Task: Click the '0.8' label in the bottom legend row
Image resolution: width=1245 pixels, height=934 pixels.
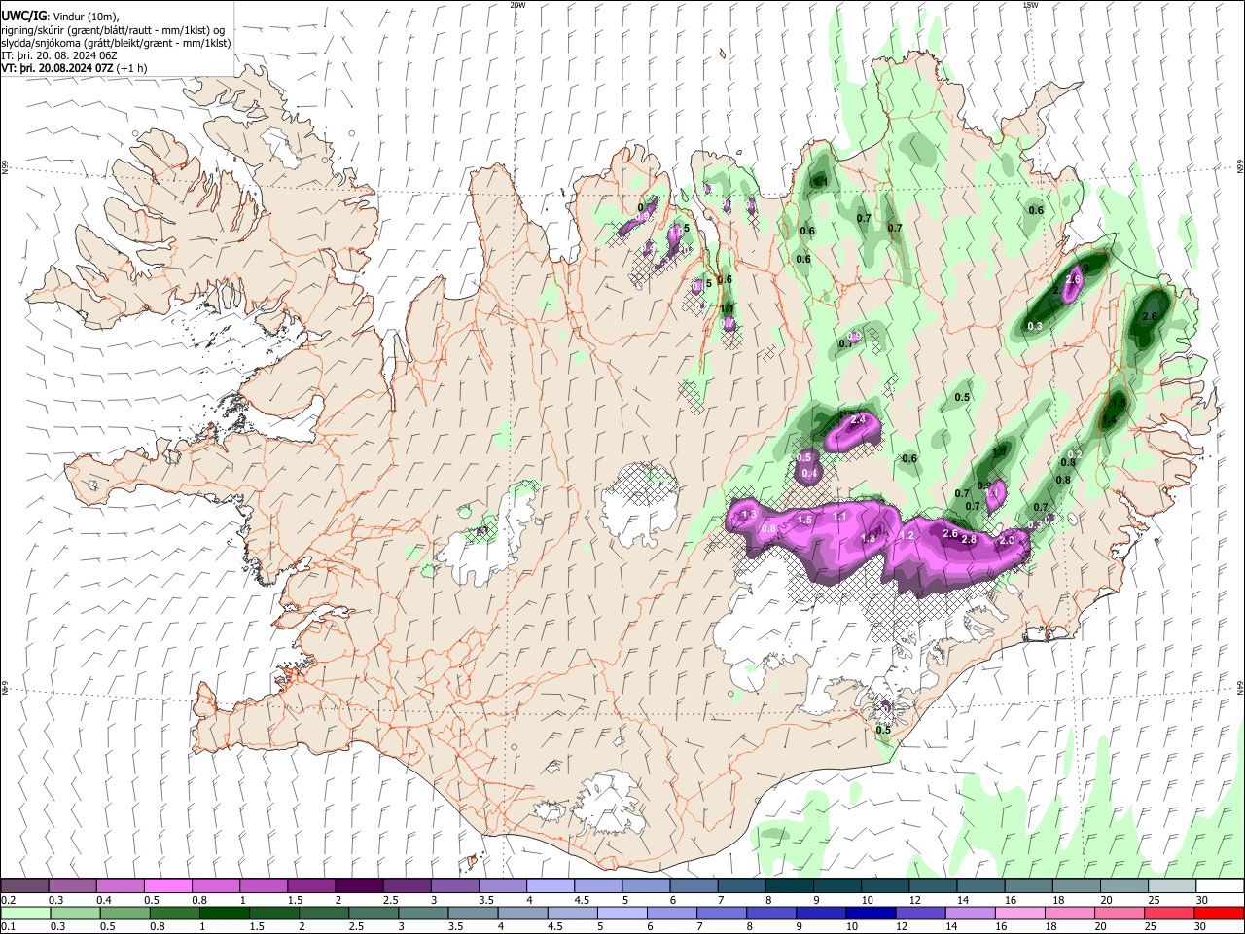Action: [x=156, y=926]
